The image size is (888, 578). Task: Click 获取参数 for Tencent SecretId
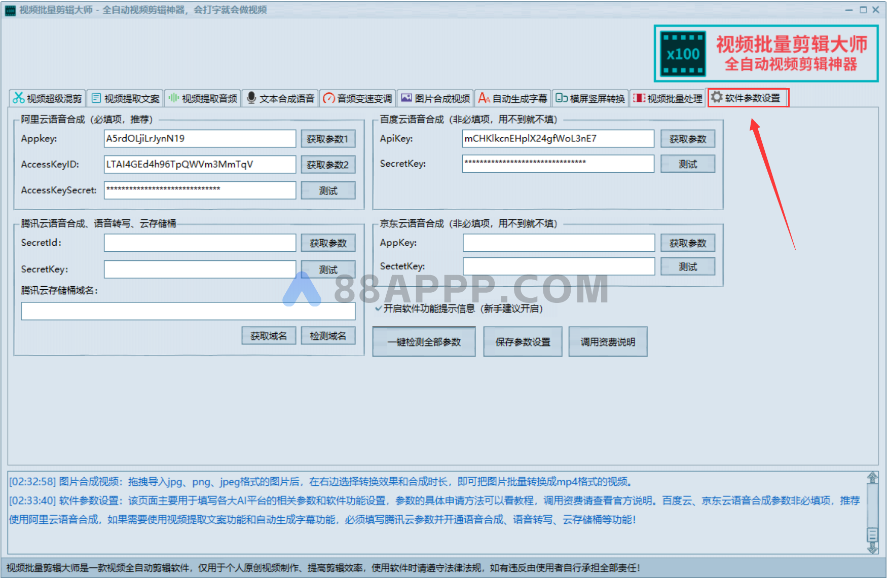328,243
